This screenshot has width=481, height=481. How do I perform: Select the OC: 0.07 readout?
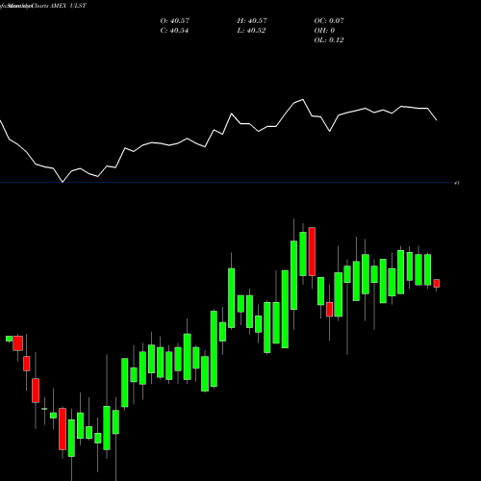tap(329, 20)
